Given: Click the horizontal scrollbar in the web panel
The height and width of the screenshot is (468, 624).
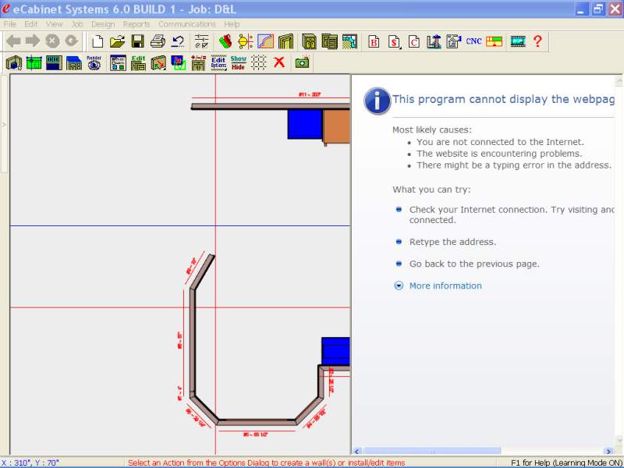Looking at the screenshot, I should 432,451.
